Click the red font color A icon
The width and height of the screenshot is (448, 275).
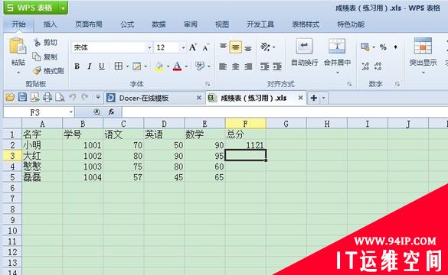coord(177,66)
